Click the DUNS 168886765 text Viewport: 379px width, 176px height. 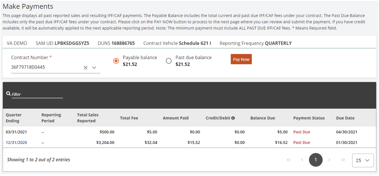(x=116, y=43)
